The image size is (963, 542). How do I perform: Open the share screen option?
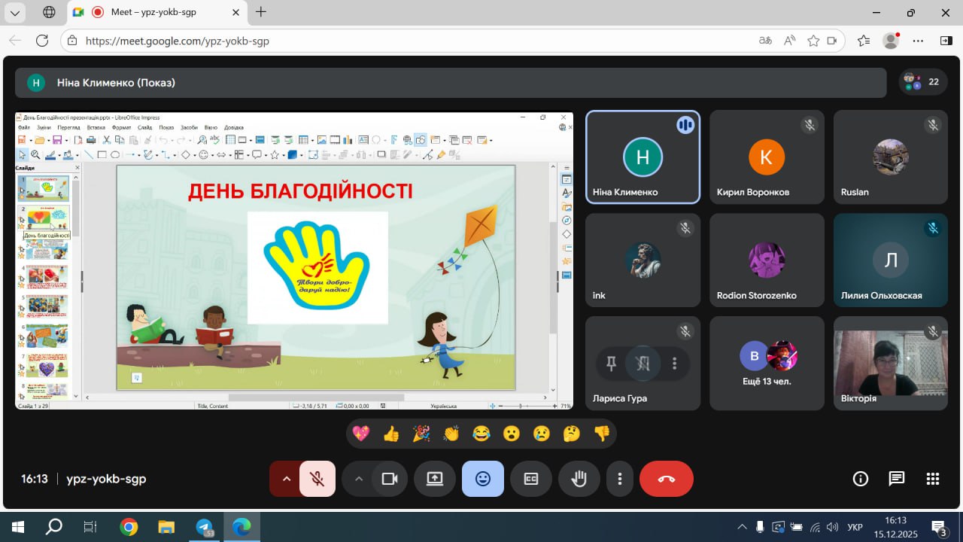[x=435, y=479]
